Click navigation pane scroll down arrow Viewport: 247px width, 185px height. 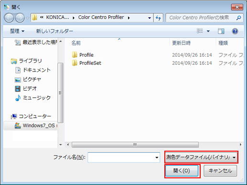(x=61, y=144)
